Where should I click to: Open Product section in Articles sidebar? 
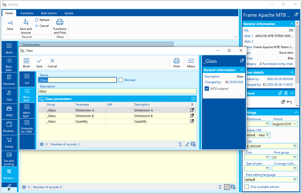[x=9, y=127]
